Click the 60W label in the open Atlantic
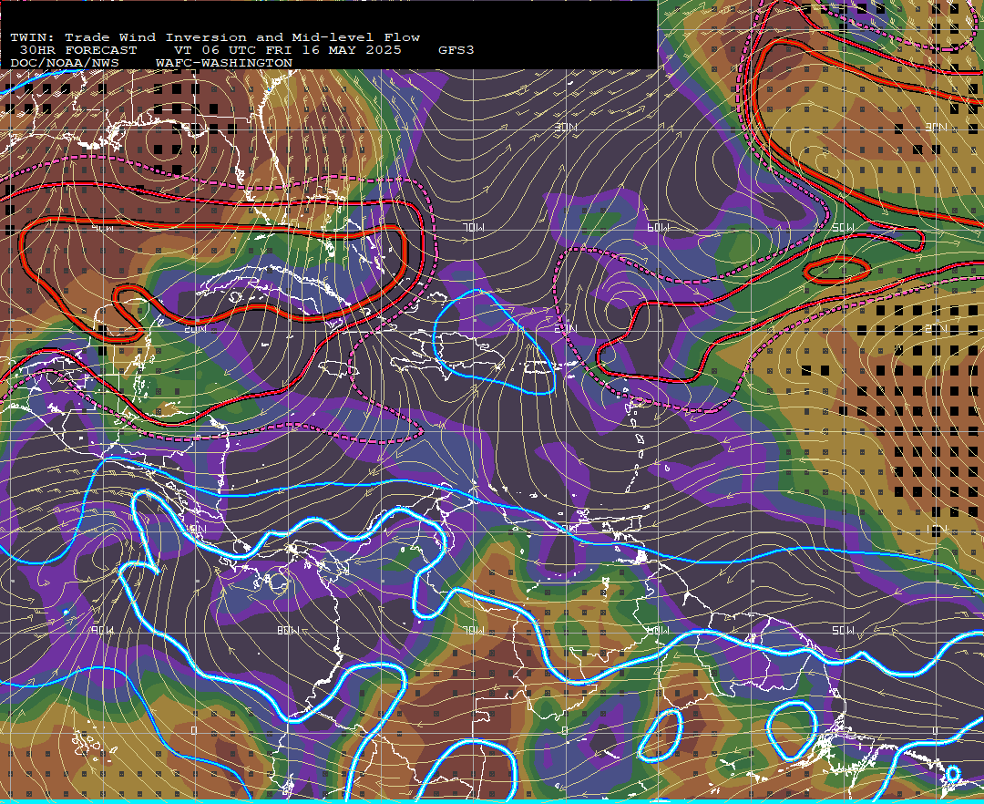The width and height of the screenshot is (984, 804). pos(659,227)
